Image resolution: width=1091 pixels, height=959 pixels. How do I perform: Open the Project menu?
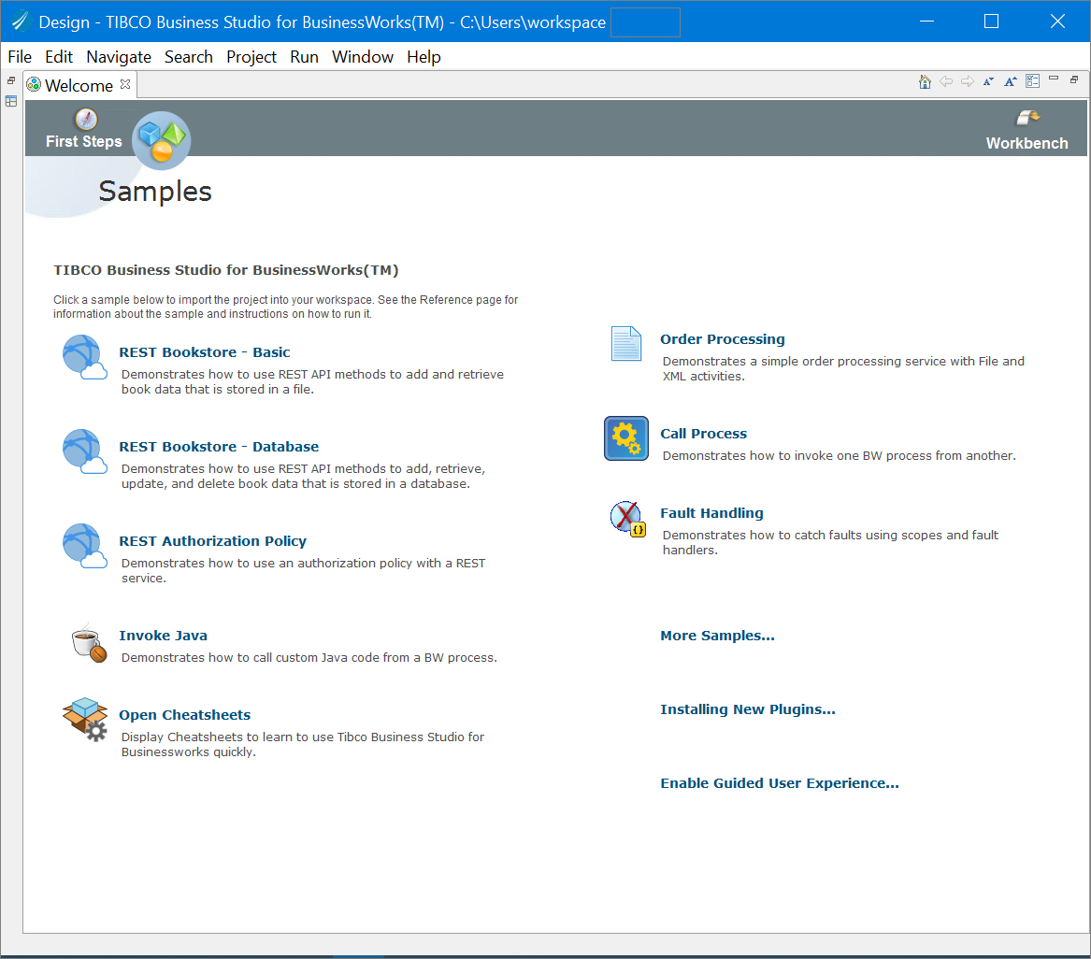point(251,57)
